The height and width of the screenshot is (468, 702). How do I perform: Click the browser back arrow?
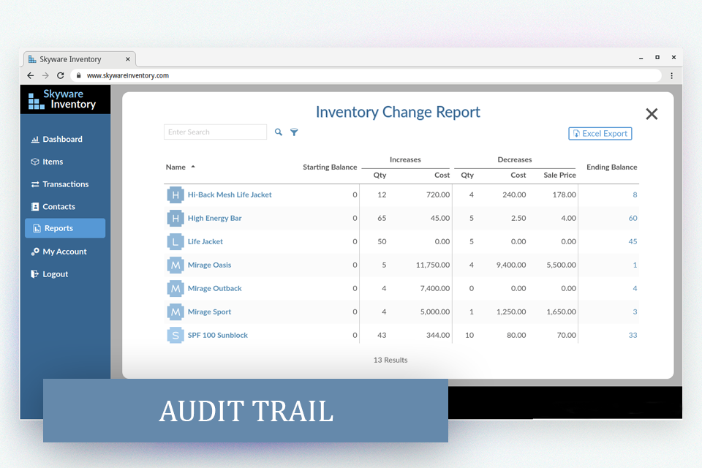point(31,75)
